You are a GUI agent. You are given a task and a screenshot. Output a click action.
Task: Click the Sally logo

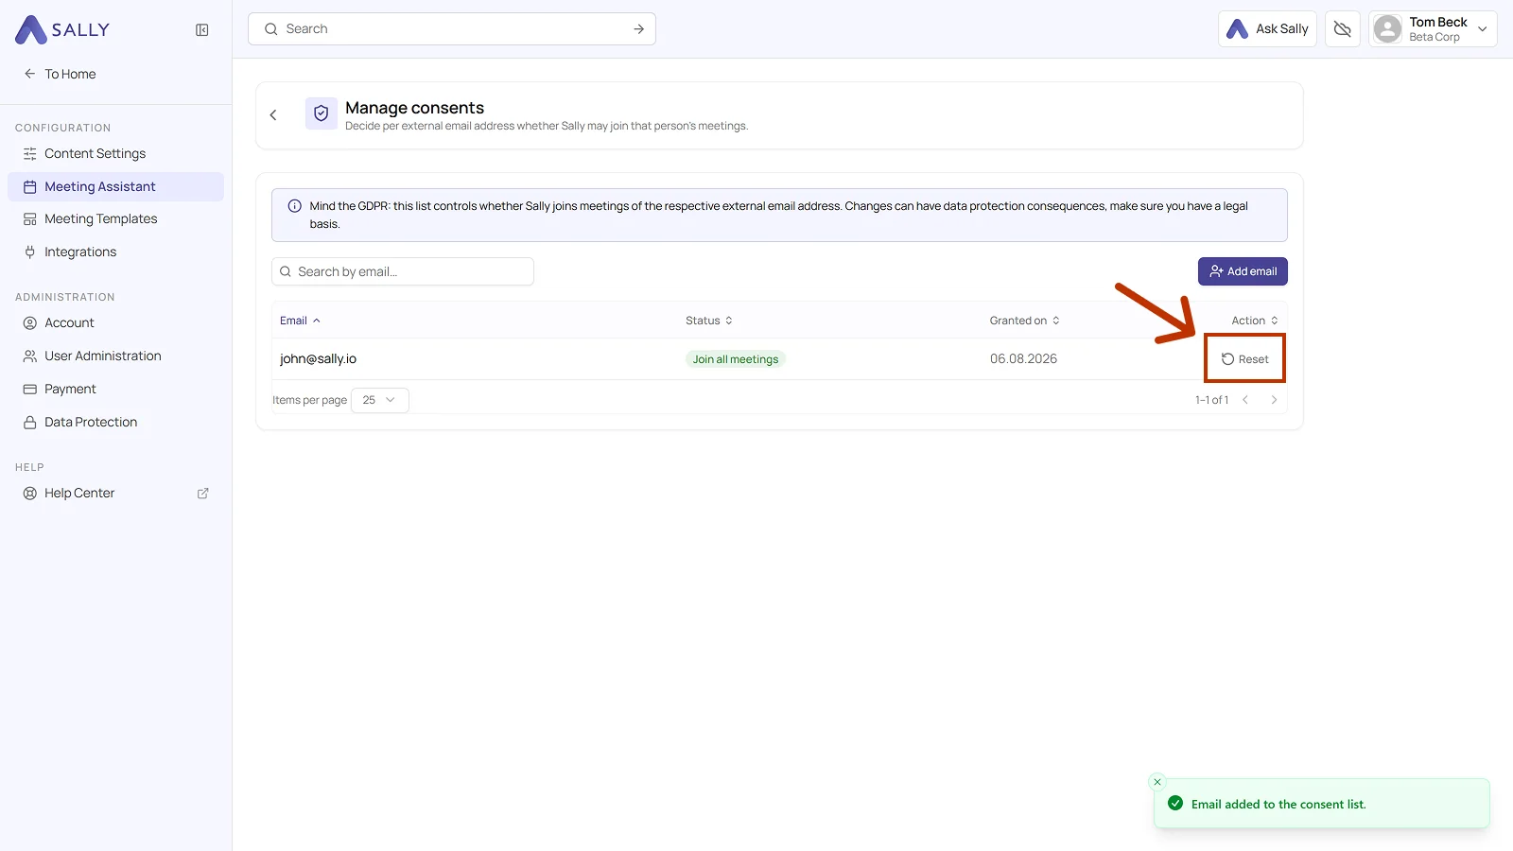tap(62, 29)
